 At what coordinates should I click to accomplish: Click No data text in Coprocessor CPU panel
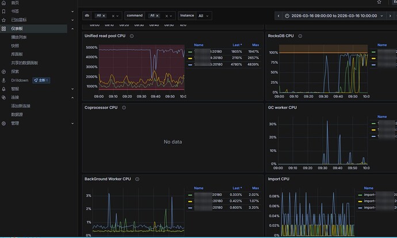click(173, 142)
